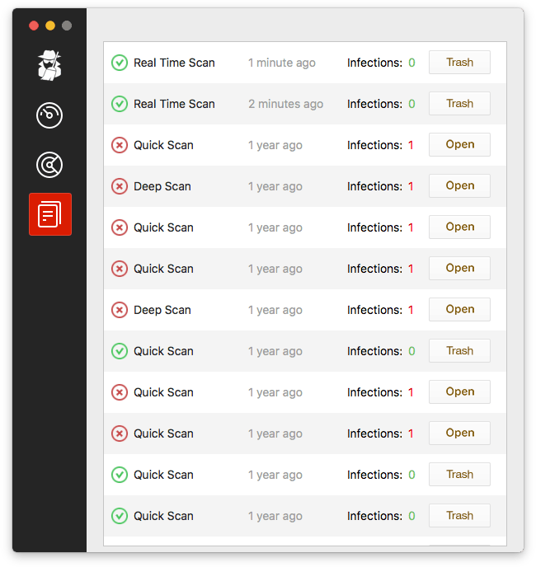536x567 pixels.
Task: Click red X icon of the first Deep Scan entry
Action: (119, 186)
